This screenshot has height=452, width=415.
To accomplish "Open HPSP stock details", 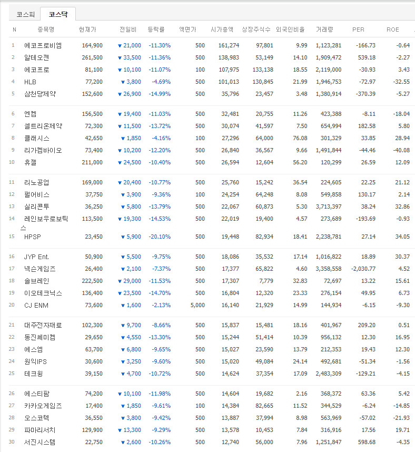I will pyautogui.click(x=33, y=237).
